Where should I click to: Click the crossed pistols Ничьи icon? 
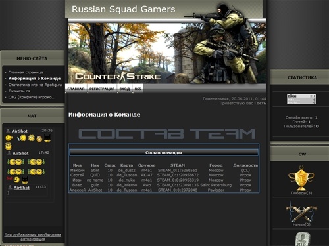tap(301, 212)
